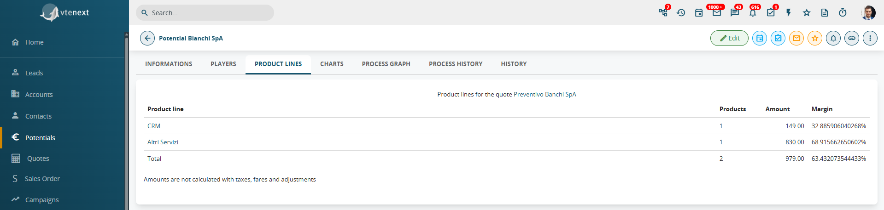884x210 pixels.
Task: Open the favorites star in top bar
Action: (807, 12)
